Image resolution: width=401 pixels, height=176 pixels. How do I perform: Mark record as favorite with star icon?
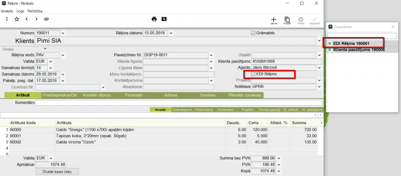point(16,19)
